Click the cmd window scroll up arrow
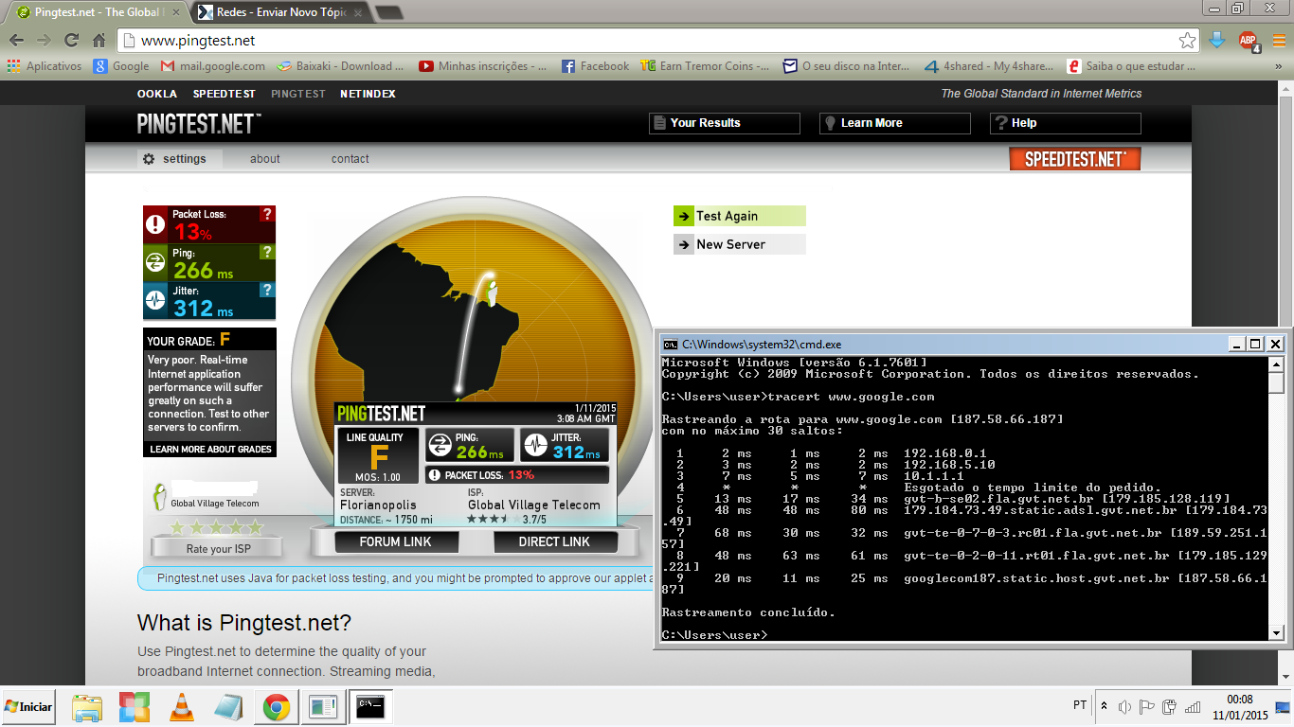This screenshot has height=727, width=1294. point(1276,364)
